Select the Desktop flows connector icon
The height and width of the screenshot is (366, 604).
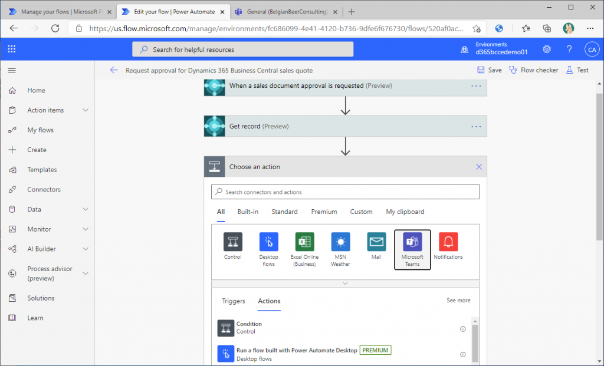(x=268, y=242)
